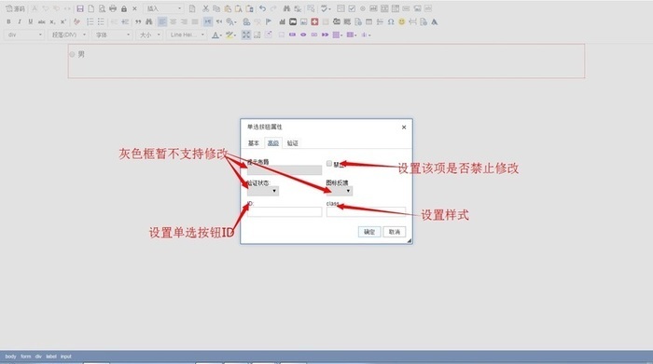Click the class input field
This screenshot has width=653, height=364.
(366, 212)
